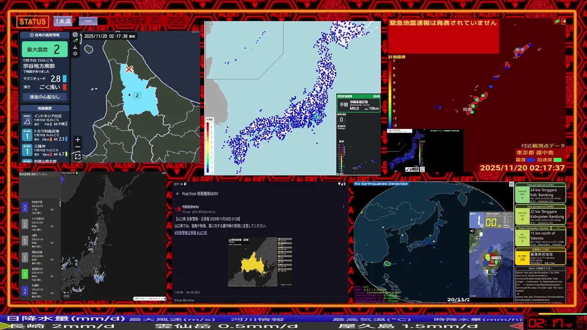Click the 1未満 status indicator
The image size is (587, 330).
coord(63,21)
